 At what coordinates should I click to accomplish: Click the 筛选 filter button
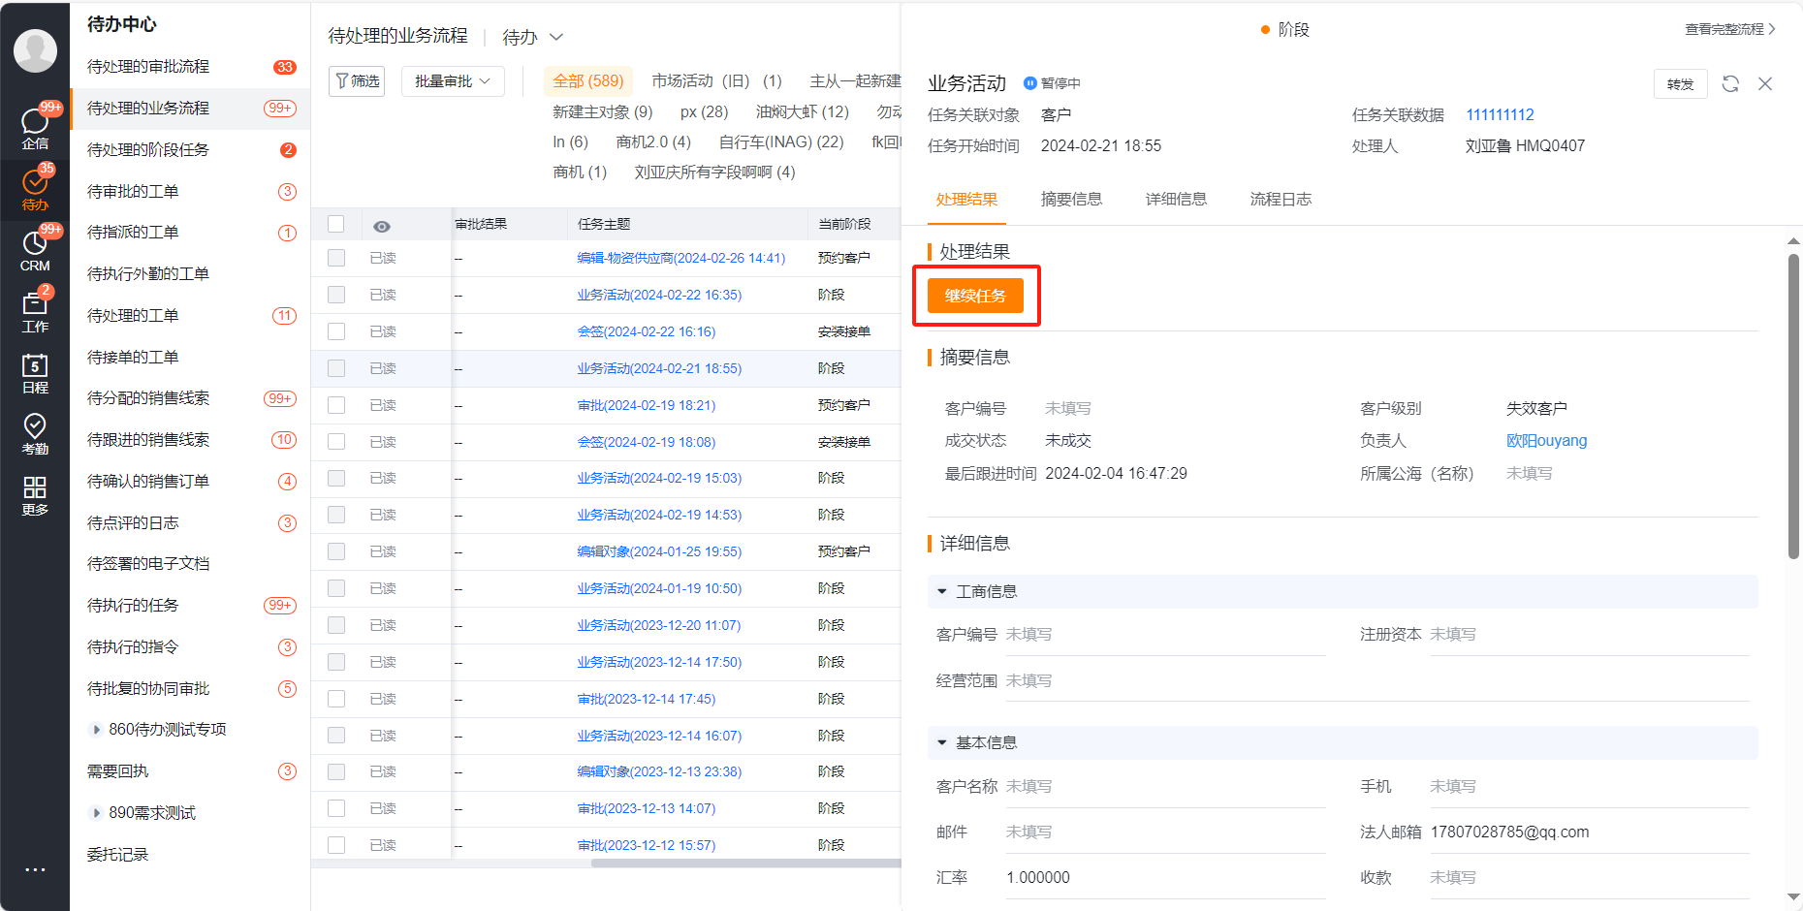pyautogui.click(x=358, y=81)
